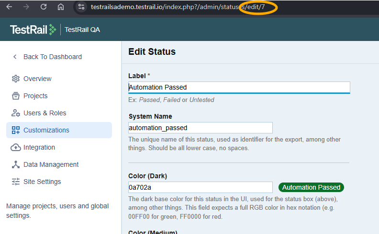Click the green Automation Passed status badge
The width and height of the screenshot is (379, 234).
pyautogui.click(x=311, y=187)
